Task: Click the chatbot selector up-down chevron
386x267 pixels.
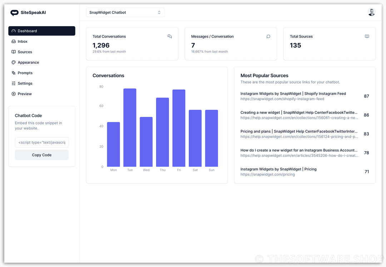Action: coord(159,13)
